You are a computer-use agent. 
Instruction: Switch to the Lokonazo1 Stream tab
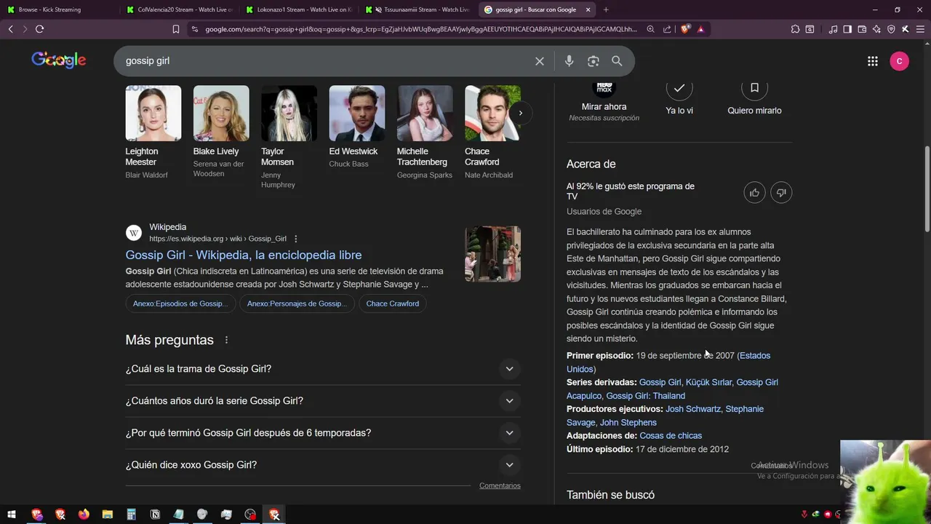point(298,9)
